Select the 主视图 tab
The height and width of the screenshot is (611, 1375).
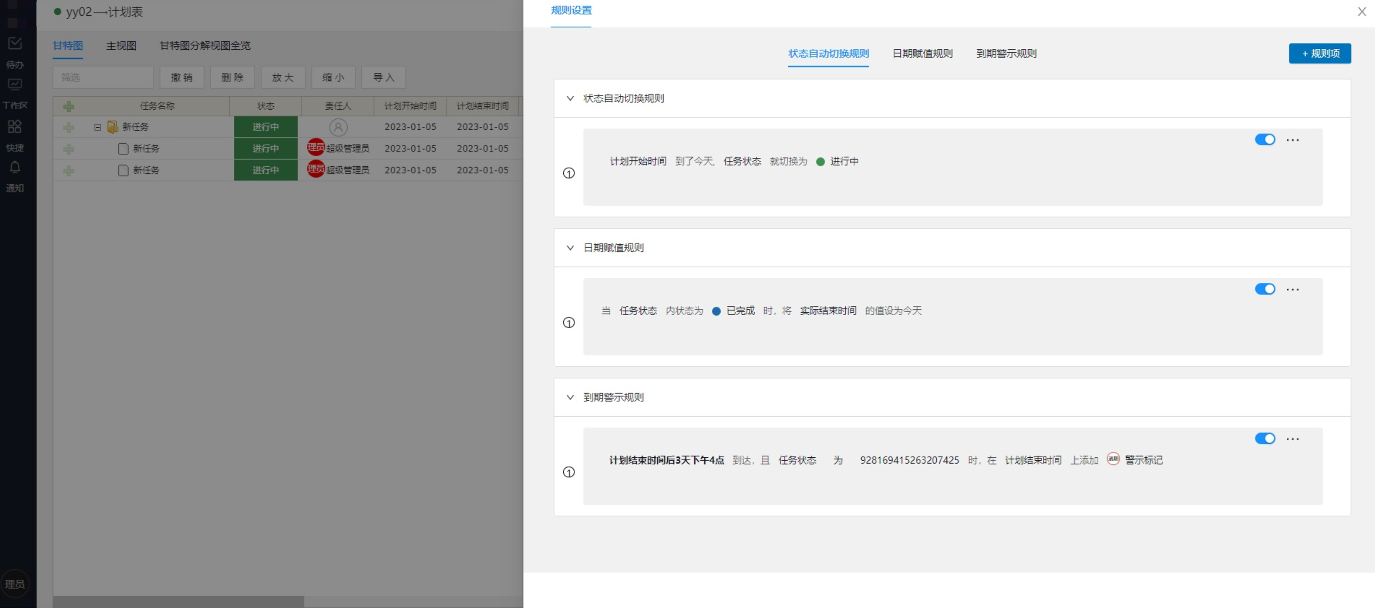point(121,46)
